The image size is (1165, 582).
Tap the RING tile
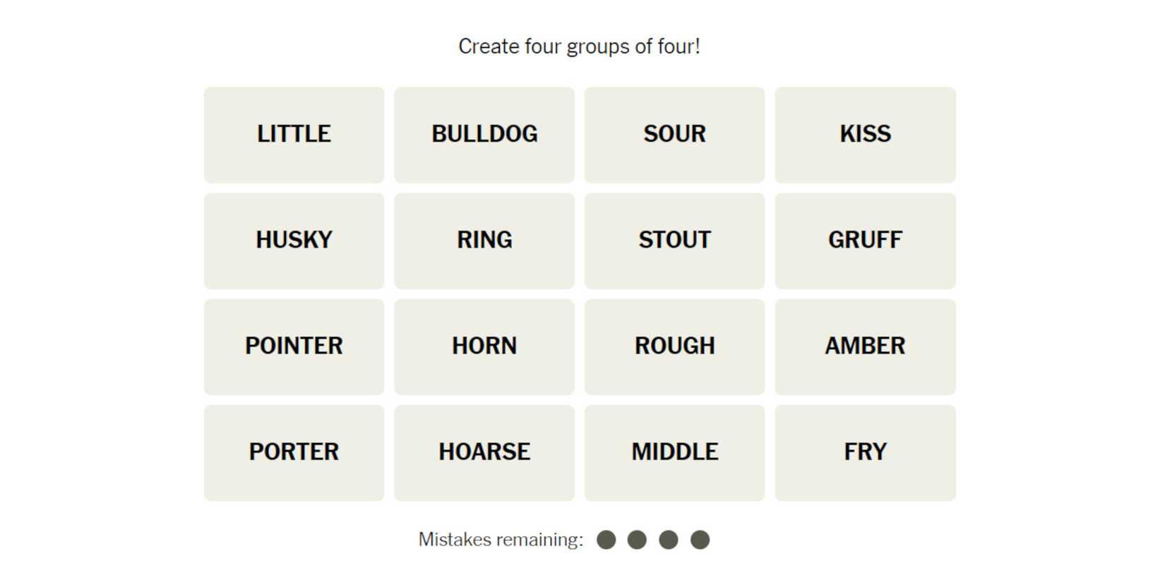pos(484,241)
